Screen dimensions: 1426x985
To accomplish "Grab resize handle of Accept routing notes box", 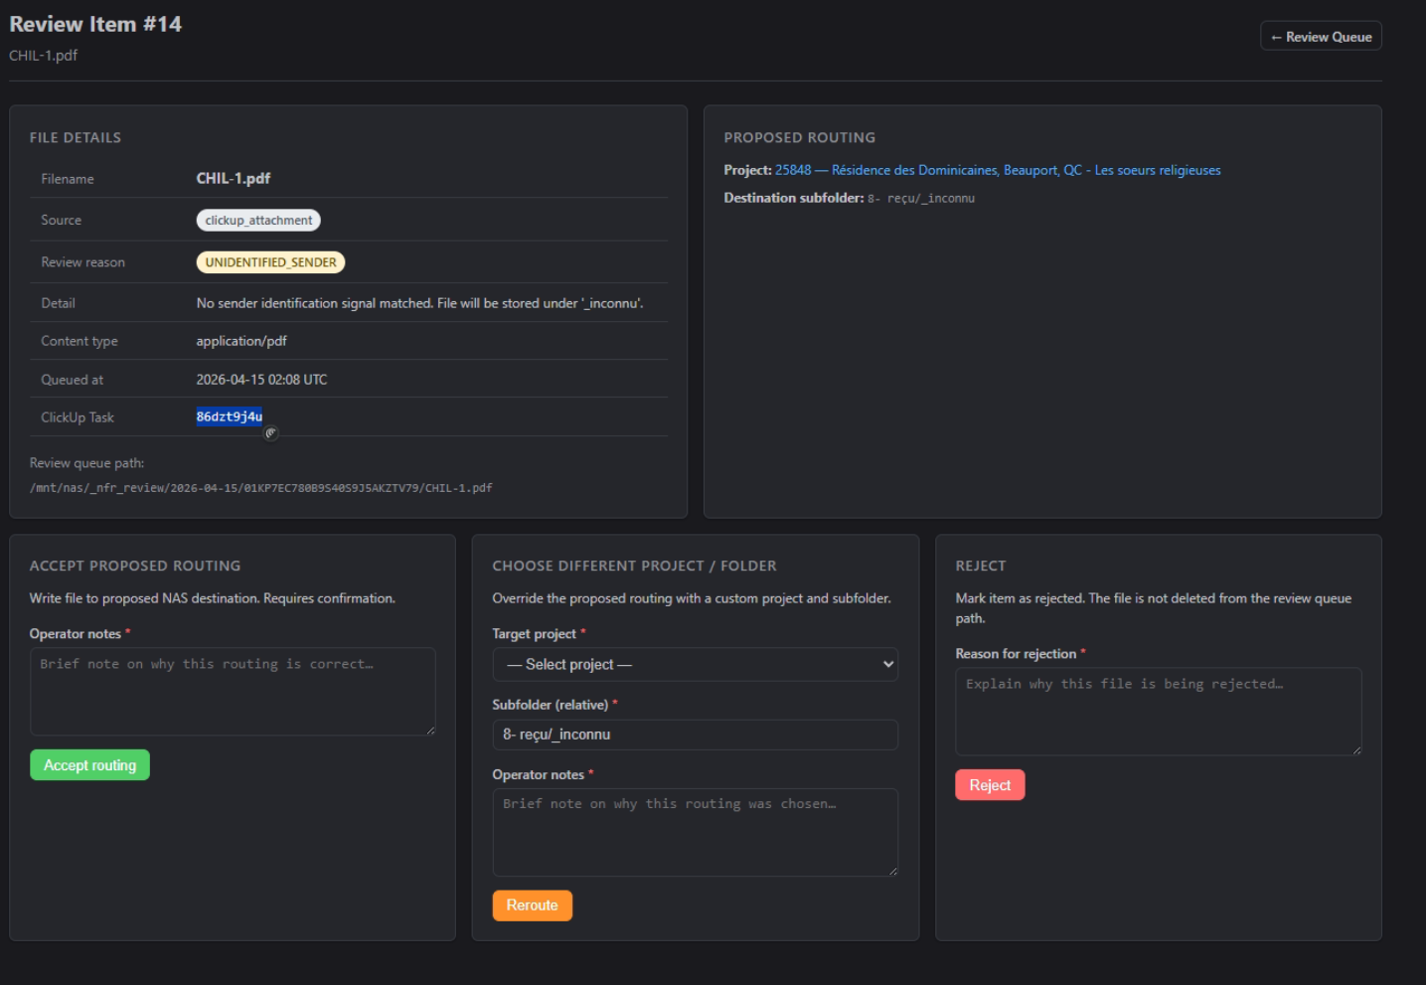I will 430,731.
